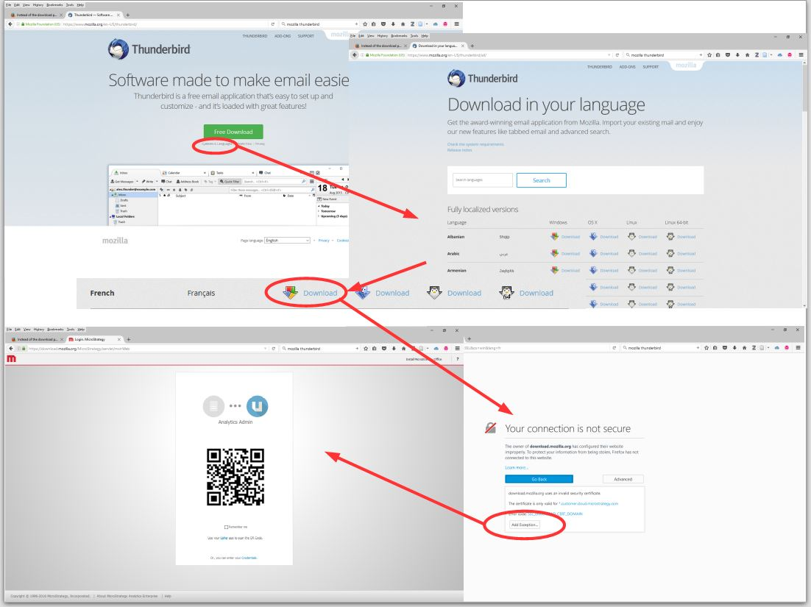Click home icon in top-left window toolbar
This screenshot has height=607, width=811.
click(x=403, y=24)
